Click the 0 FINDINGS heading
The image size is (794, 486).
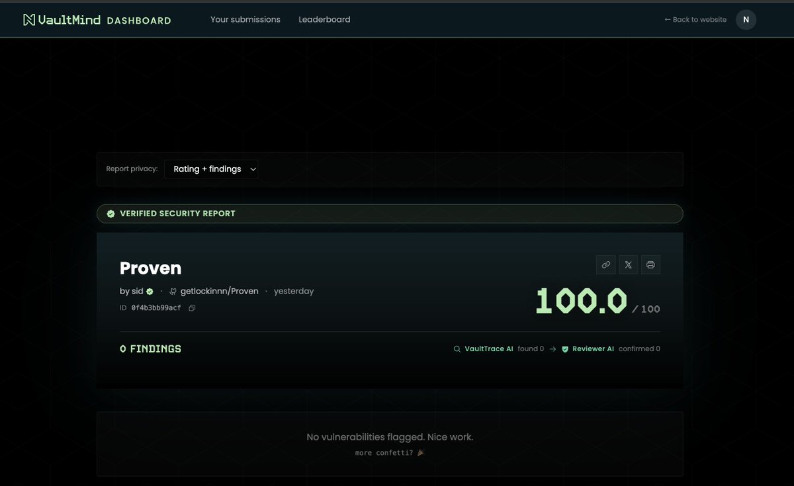click(150, 349)
